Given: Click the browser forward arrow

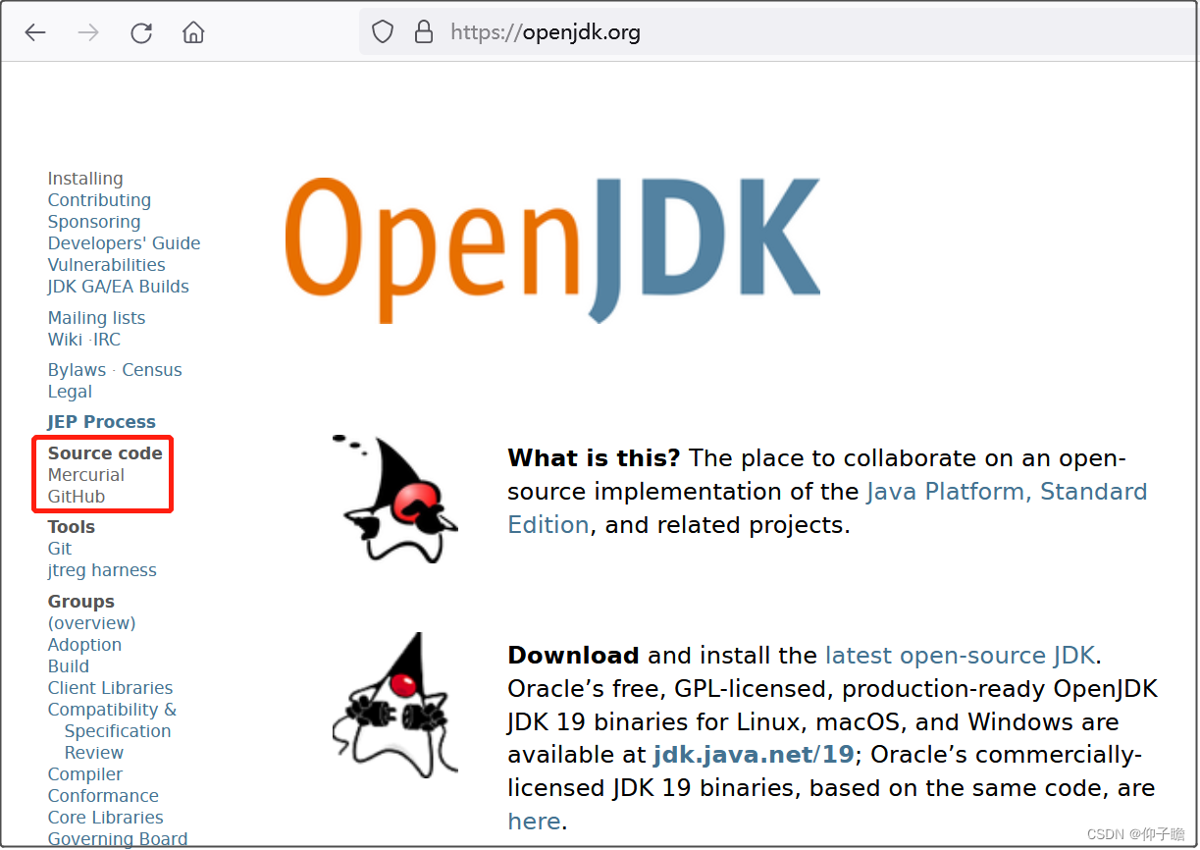Looking at the screenshot, I should (x=88, y=32).
